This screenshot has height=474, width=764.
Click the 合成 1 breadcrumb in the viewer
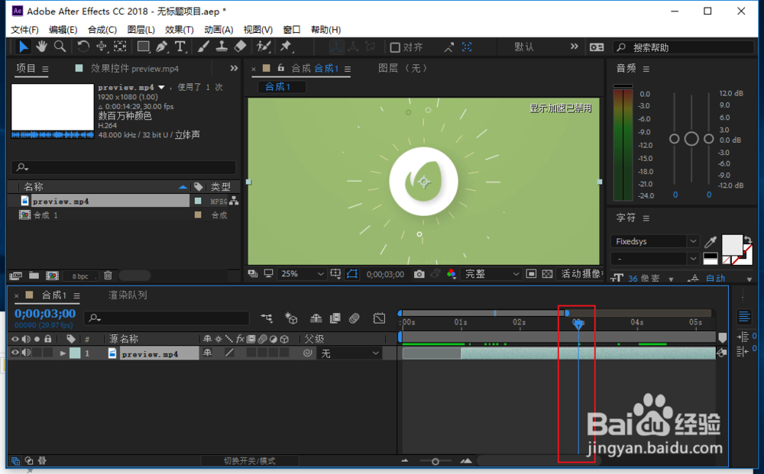[x=278, y=86]
